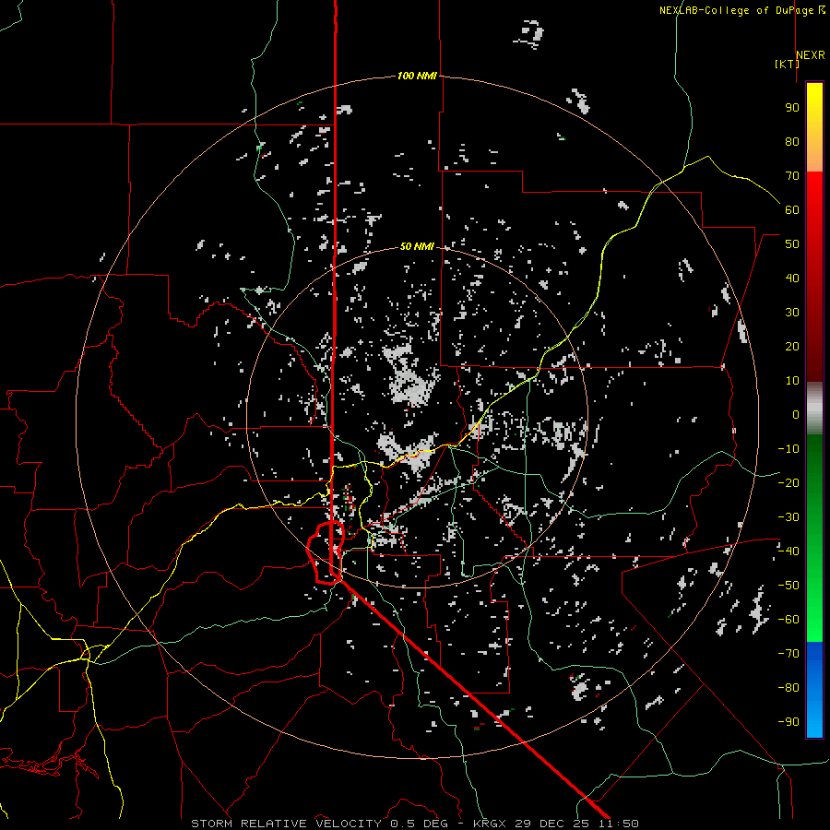Click the -70 value on velocity scale
This screenshot has width=830, height=830.
pos(788,654)
